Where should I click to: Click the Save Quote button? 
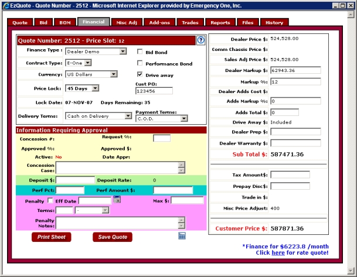click(x=113, y=237)
